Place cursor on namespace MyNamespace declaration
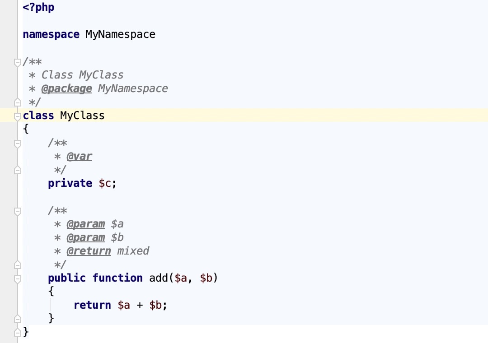Screen dimensions: 488x343 coord(90,34)
